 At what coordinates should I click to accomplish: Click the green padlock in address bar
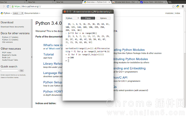[x=13, y=6]
